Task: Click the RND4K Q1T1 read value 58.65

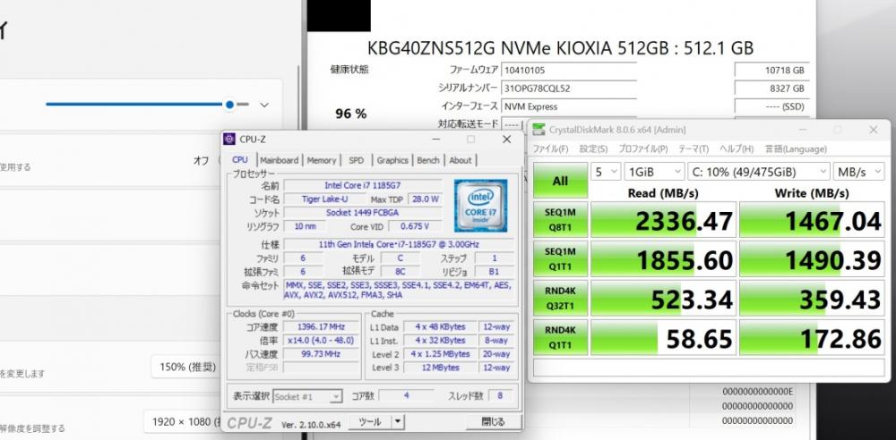Action: tap(663, 337)
